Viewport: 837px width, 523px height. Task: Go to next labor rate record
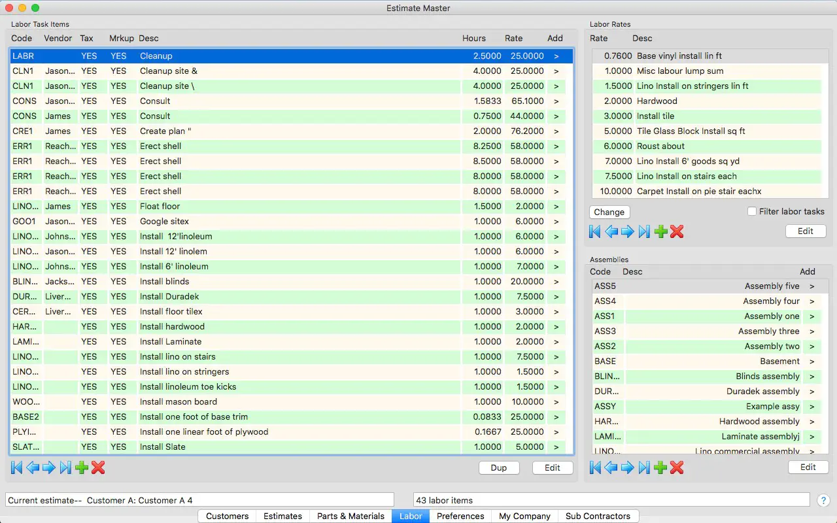click(627, 231)
